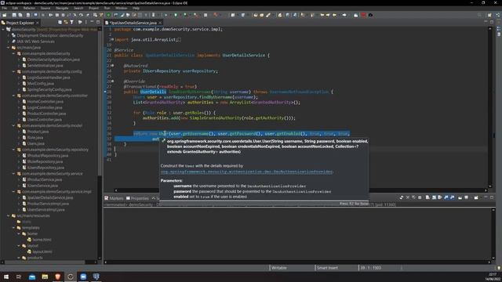
Task: Click Collapse All in Project Explorer
Action: [60, 23]
